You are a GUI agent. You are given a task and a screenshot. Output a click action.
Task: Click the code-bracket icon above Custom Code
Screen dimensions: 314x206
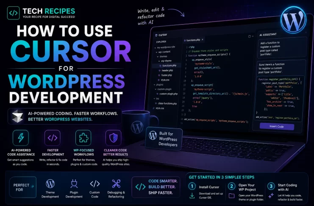tap(95, 184)
